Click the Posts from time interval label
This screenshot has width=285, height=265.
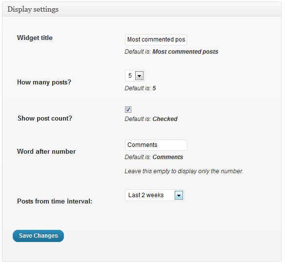coord(55,201)
